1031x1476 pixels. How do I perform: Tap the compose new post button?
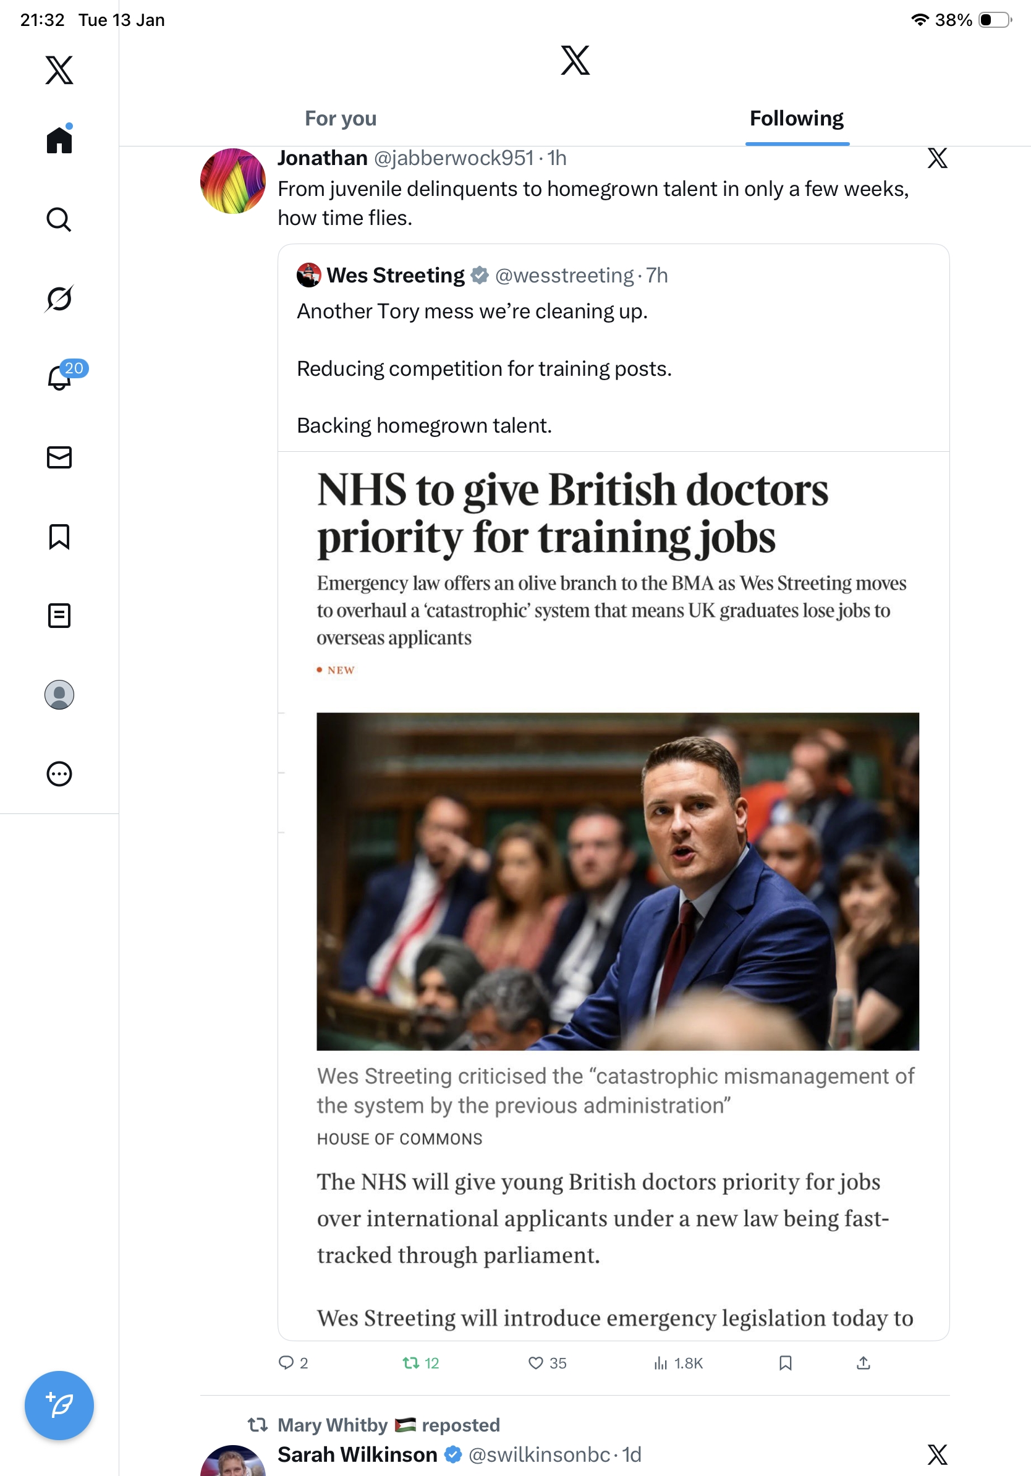pos(59,1405)
